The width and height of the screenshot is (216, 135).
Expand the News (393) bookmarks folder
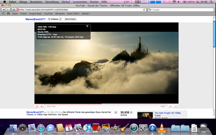[73, 14]
